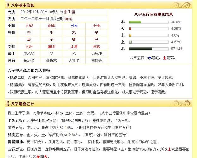Image resolution: width=197 pixels, height=158 pixels.
Task: Click the 正财 link in 支神 row
Action: pos(29,47)
